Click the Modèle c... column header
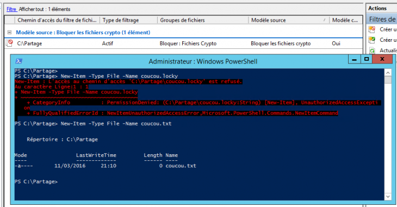Viewport: 397px width, 207px height. coord(345,20)
